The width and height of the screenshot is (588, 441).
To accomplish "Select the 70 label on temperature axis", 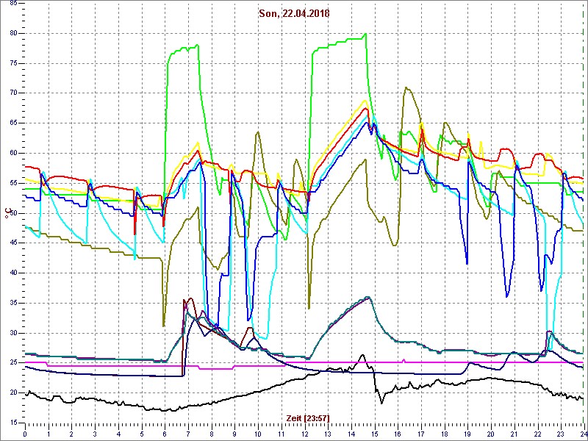I will coord(12,93).
